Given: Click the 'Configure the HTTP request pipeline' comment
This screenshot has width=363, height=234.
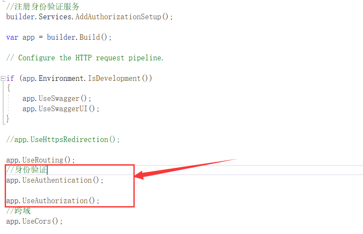Looking at the screenshot, I should tap(85, 58).
